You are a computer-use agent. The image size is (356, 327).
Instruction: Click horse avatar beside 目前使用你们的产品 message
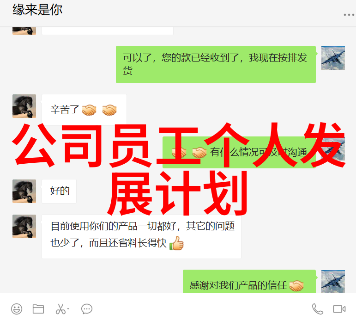[24, 226]
